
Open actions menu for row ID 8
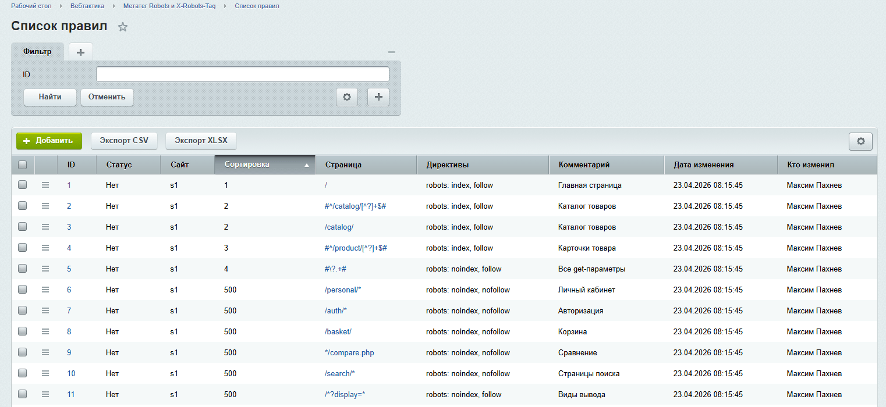(x=45, y=331)
